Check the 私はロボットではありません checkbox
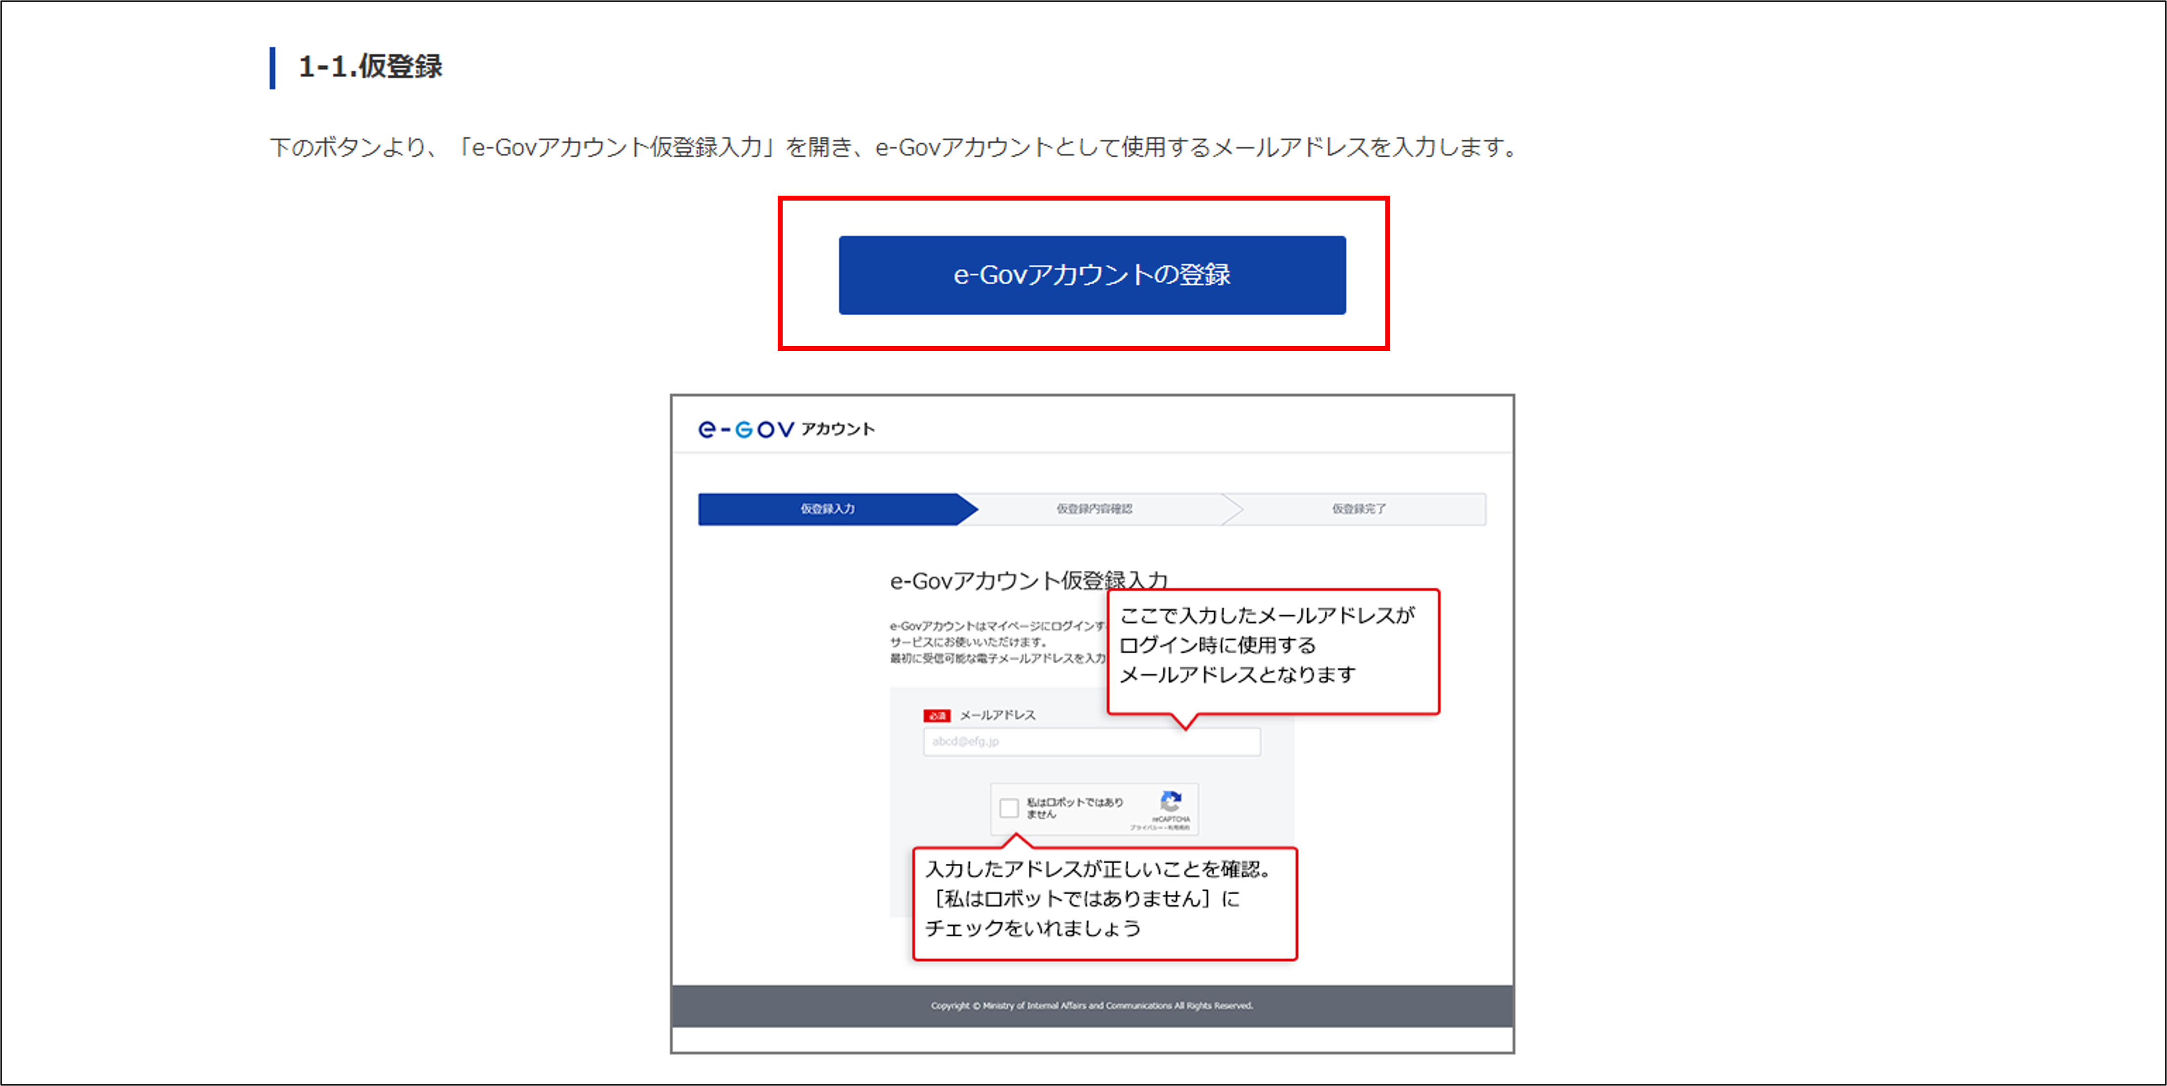Viewport: 2167px width, 1086px height. (x=1009, y=808)
